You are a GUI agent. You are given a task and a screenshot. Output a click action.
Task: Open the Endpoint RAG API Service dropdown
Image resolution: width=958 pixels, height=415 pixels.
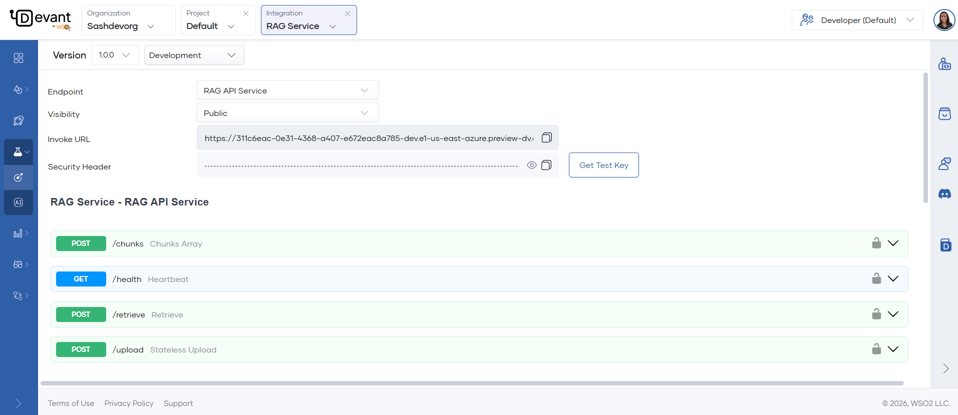[287, 90]
